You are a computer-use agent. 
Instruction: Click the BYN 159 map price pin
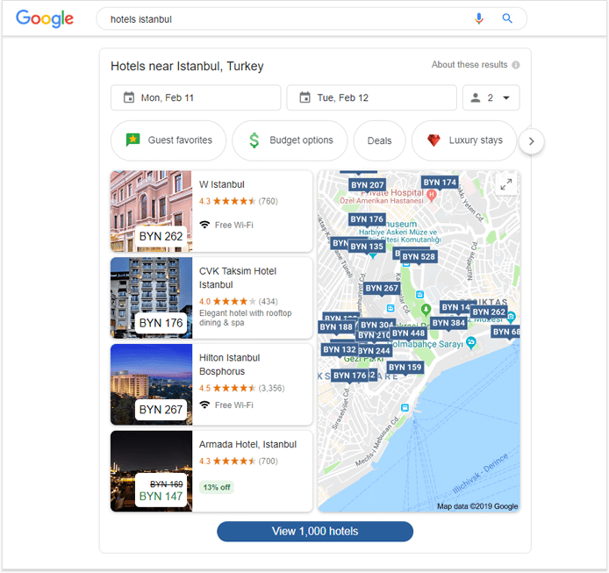pos(405,367)
